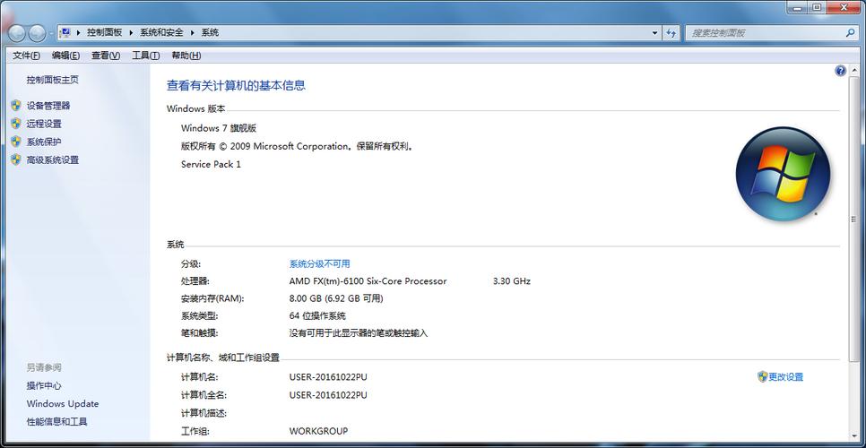Screen dimensions: 866x448
Task: Click 8.00 GB (6.92 GB 可用) value
Action: click(x=336, y=298)
